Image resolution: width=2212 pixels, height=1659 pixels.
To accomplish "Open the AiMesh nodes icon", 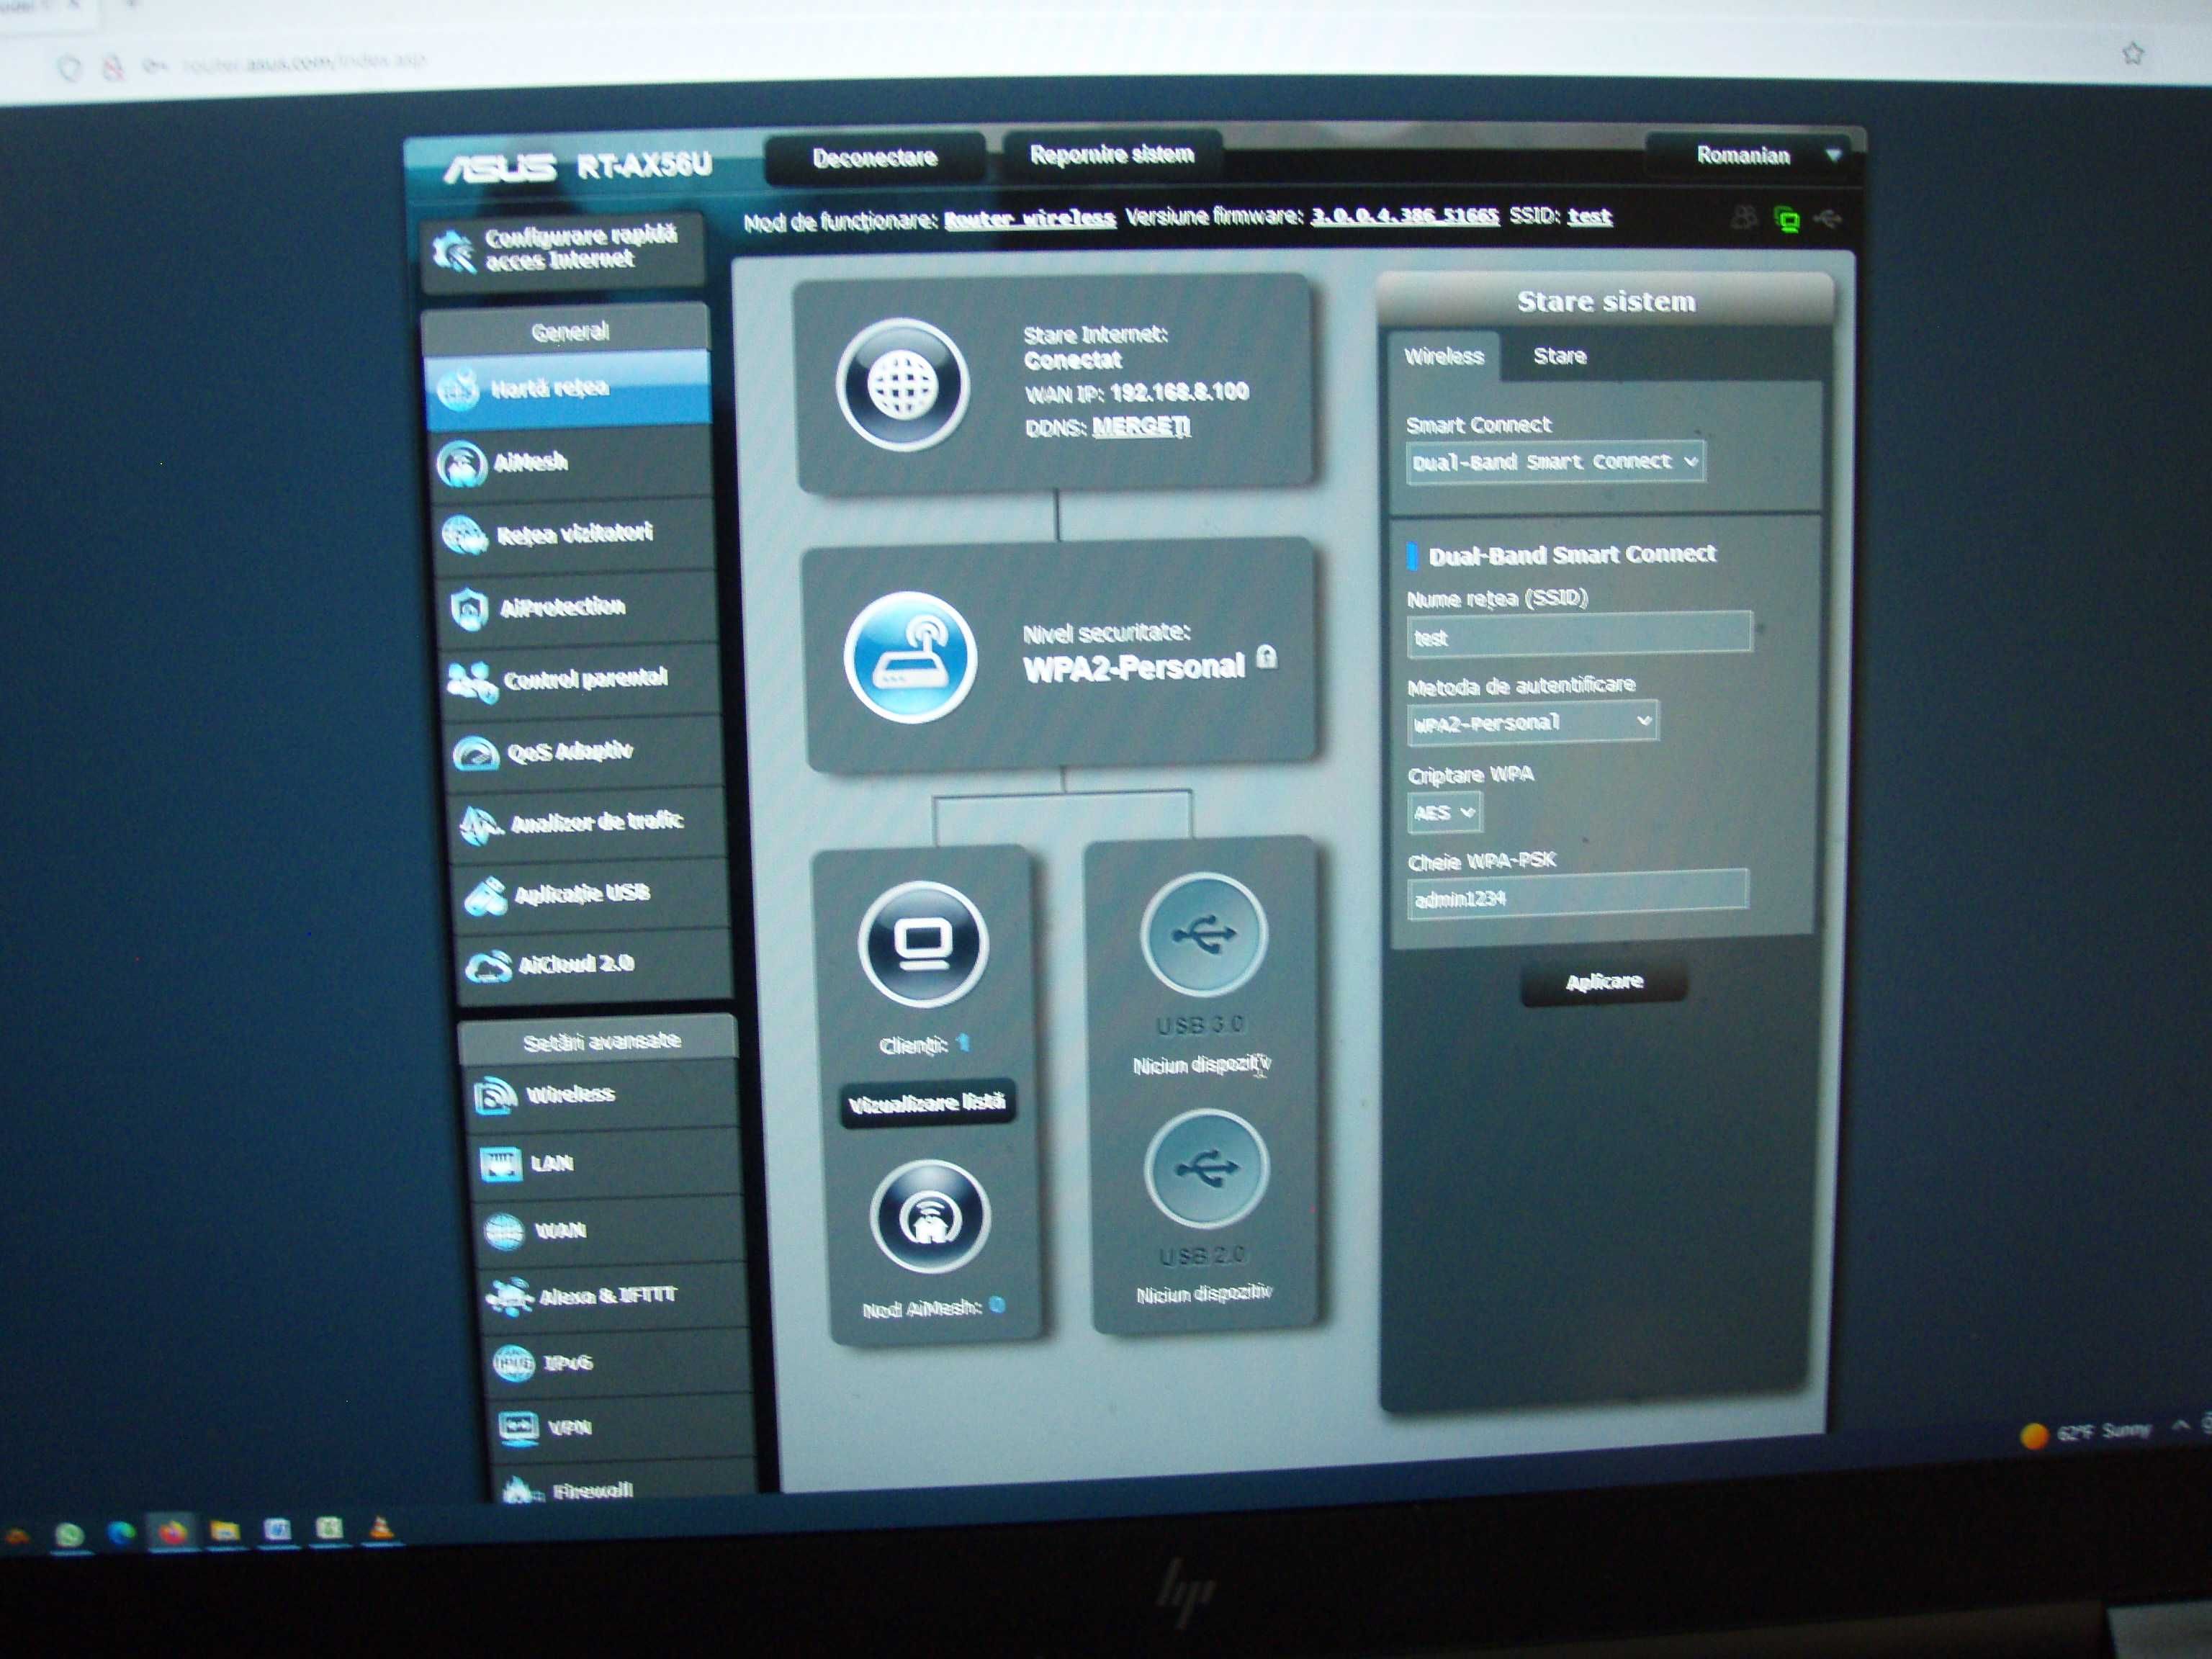I will [930, 1216].
